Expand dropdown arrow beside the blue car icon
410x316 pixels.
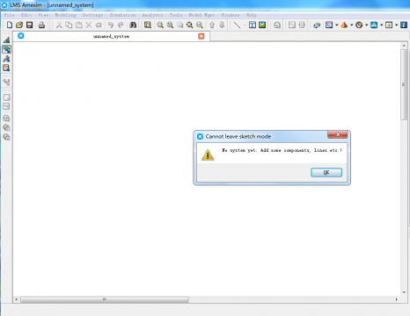[381, 25]
